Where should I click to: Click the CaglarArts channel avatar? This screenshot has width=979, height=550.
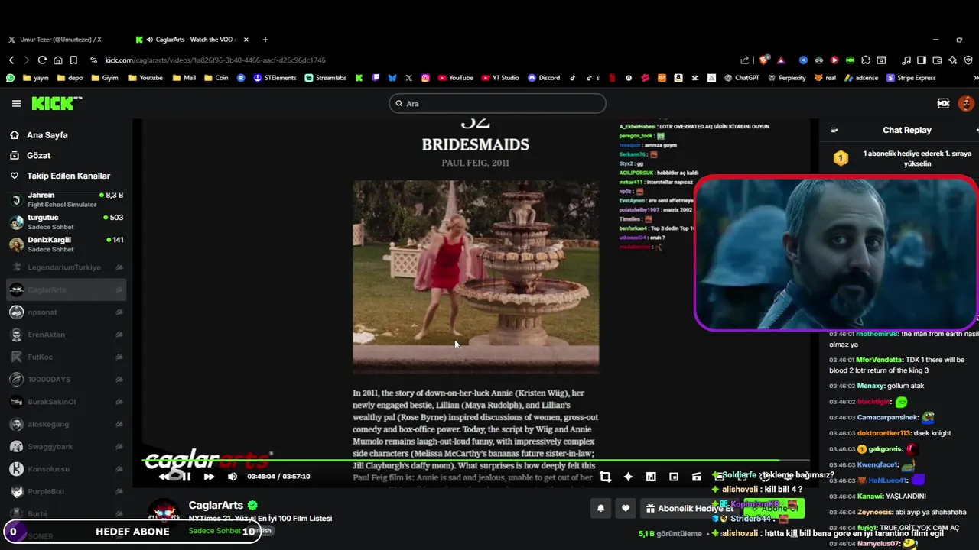click(x=164, y=514)
